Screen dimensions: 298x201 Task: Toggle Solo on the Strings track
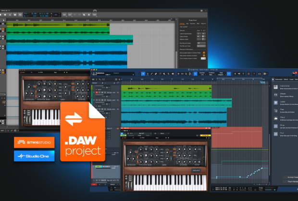point(99,92)
